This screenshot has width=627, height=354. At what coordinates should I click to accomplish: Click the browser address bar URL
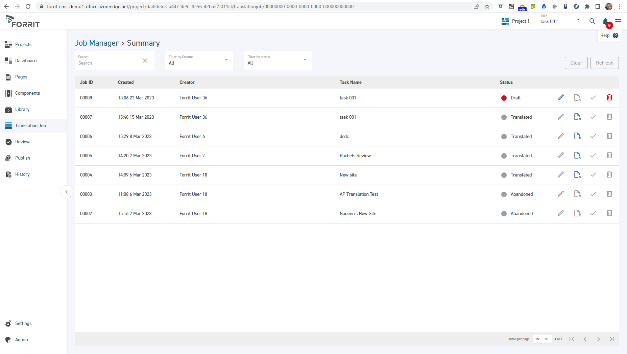(x=200, y=6)
